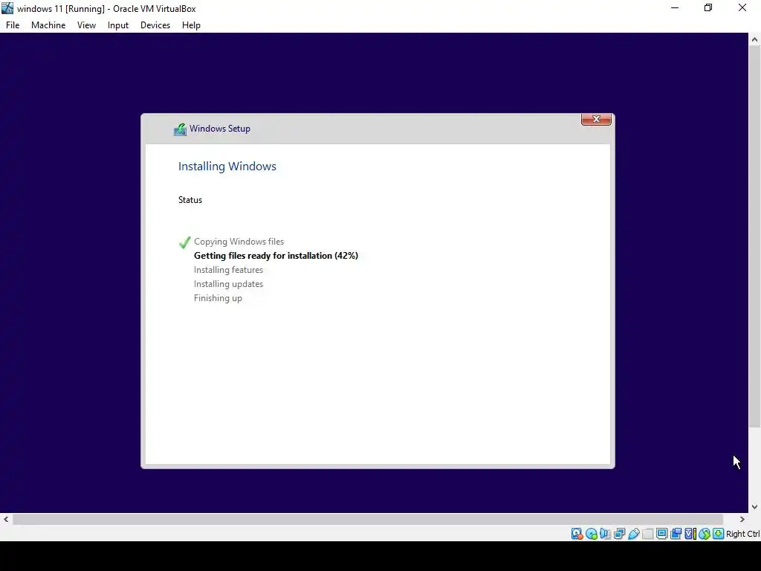
Task: Close the VirtualBox VM window
Action: (742, 7)
